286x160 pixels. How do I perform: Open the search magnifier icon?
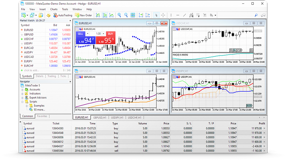256,15
